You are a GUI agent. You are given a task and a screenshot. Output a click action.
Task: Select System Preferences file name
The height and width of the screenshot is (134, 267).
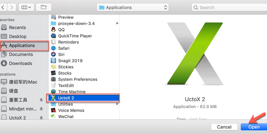click(78, 79)
